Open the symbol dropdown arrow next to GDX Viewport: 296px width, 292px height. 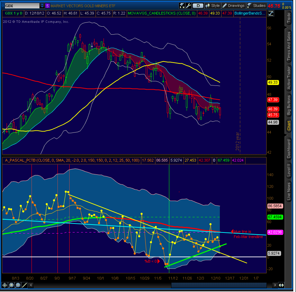pos(42,6)
